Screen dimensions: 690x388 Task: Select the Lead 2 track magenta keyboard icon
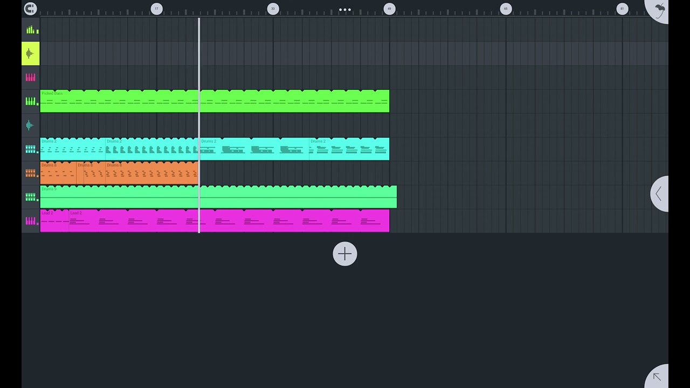(31, 221)
